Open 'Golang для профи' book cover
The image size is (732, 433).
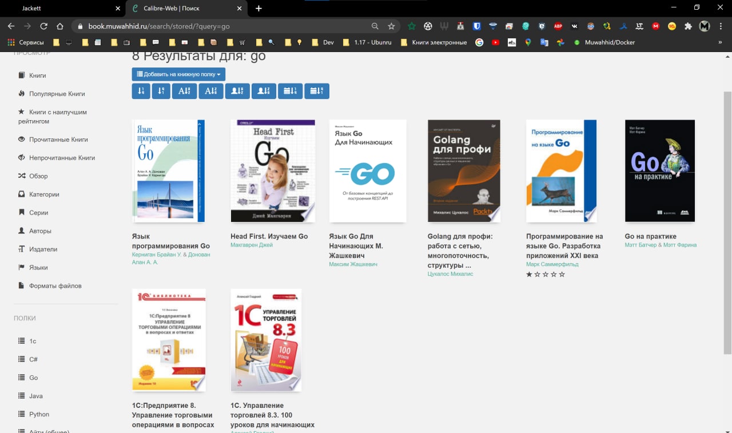point(464,170)
